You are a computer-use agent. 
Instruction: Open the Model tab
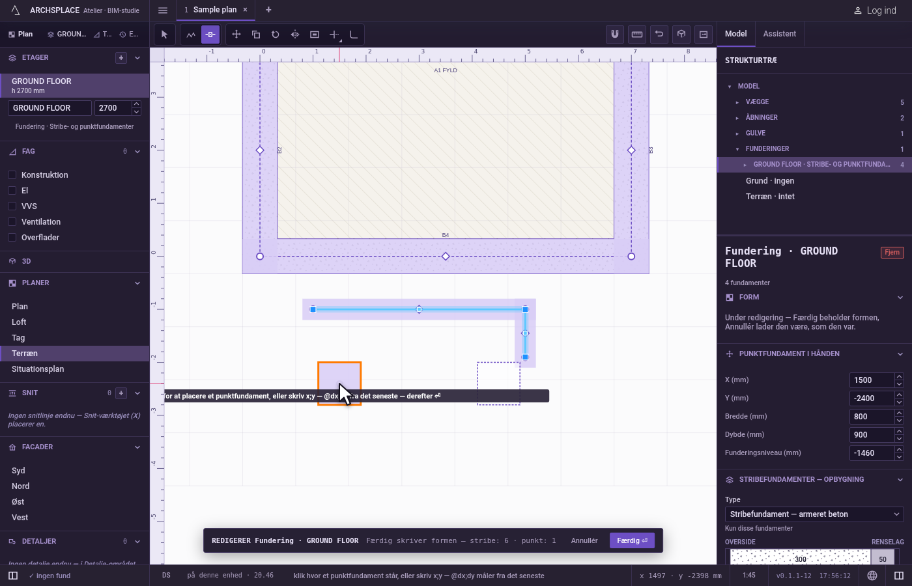coord(736,34)
